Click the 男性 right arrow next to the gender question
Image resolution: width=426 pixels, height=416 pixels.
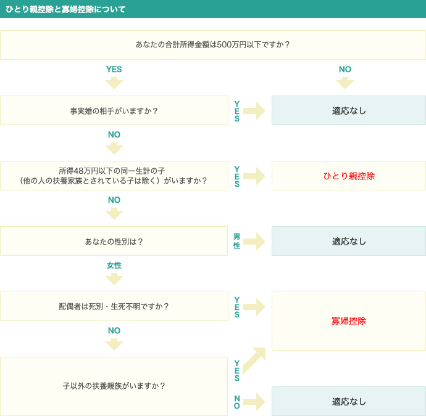tap(254, 242)
